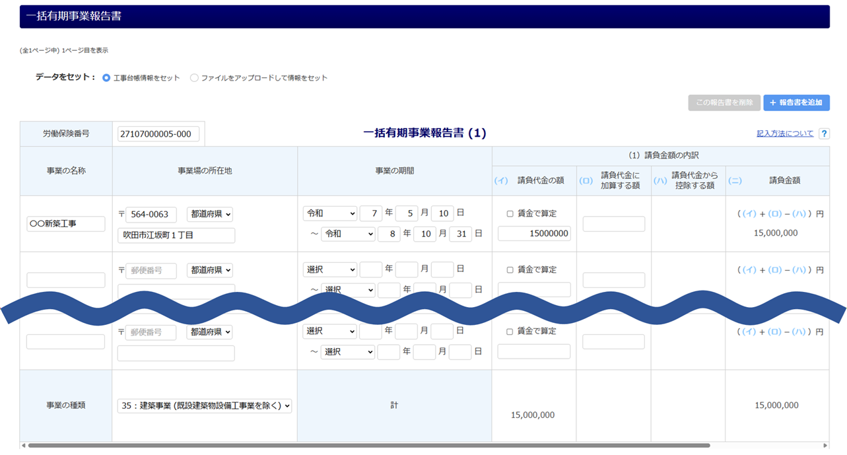Click the 請負代金の額 field showing 15000000
847x455 pixels.
534,234
